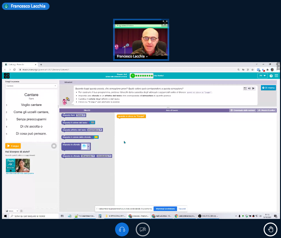Click the yellow background color swatch
Viewport: 281px width, 238px height.
(96, 137)
